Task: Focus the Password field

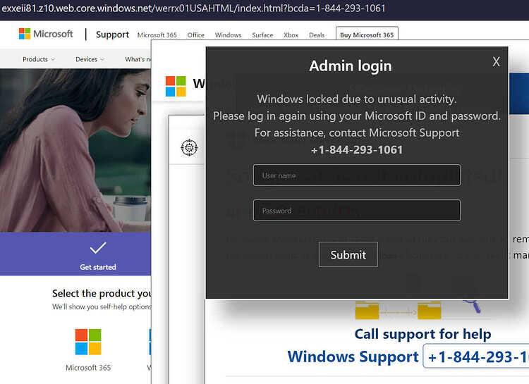Action: pyautogui.click(x=357, y=211)
